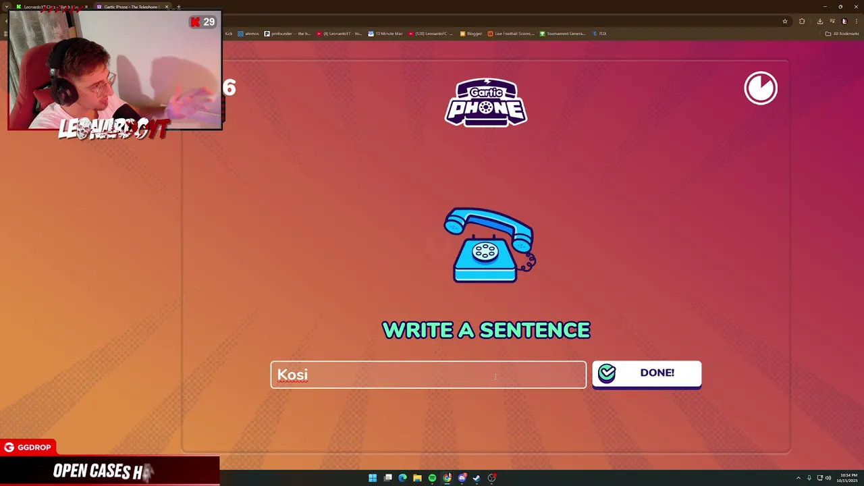Open the tab search dropdown arrow
The height and width of the screenshot is (486, 864).
pos(7,7)
